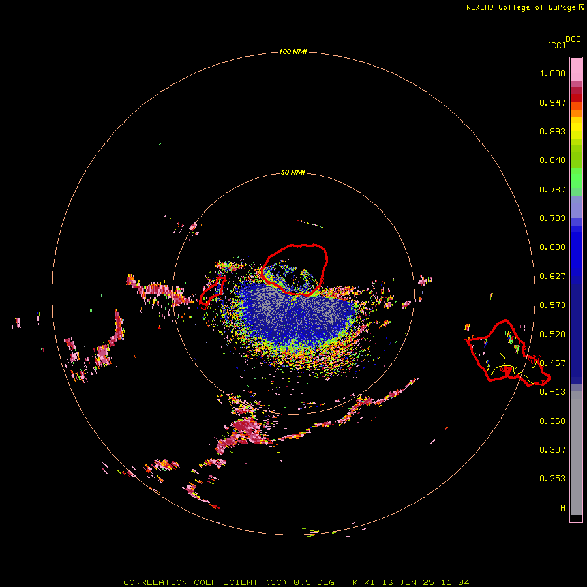Click the 0.253 color scale value

(x=552, y=479)
